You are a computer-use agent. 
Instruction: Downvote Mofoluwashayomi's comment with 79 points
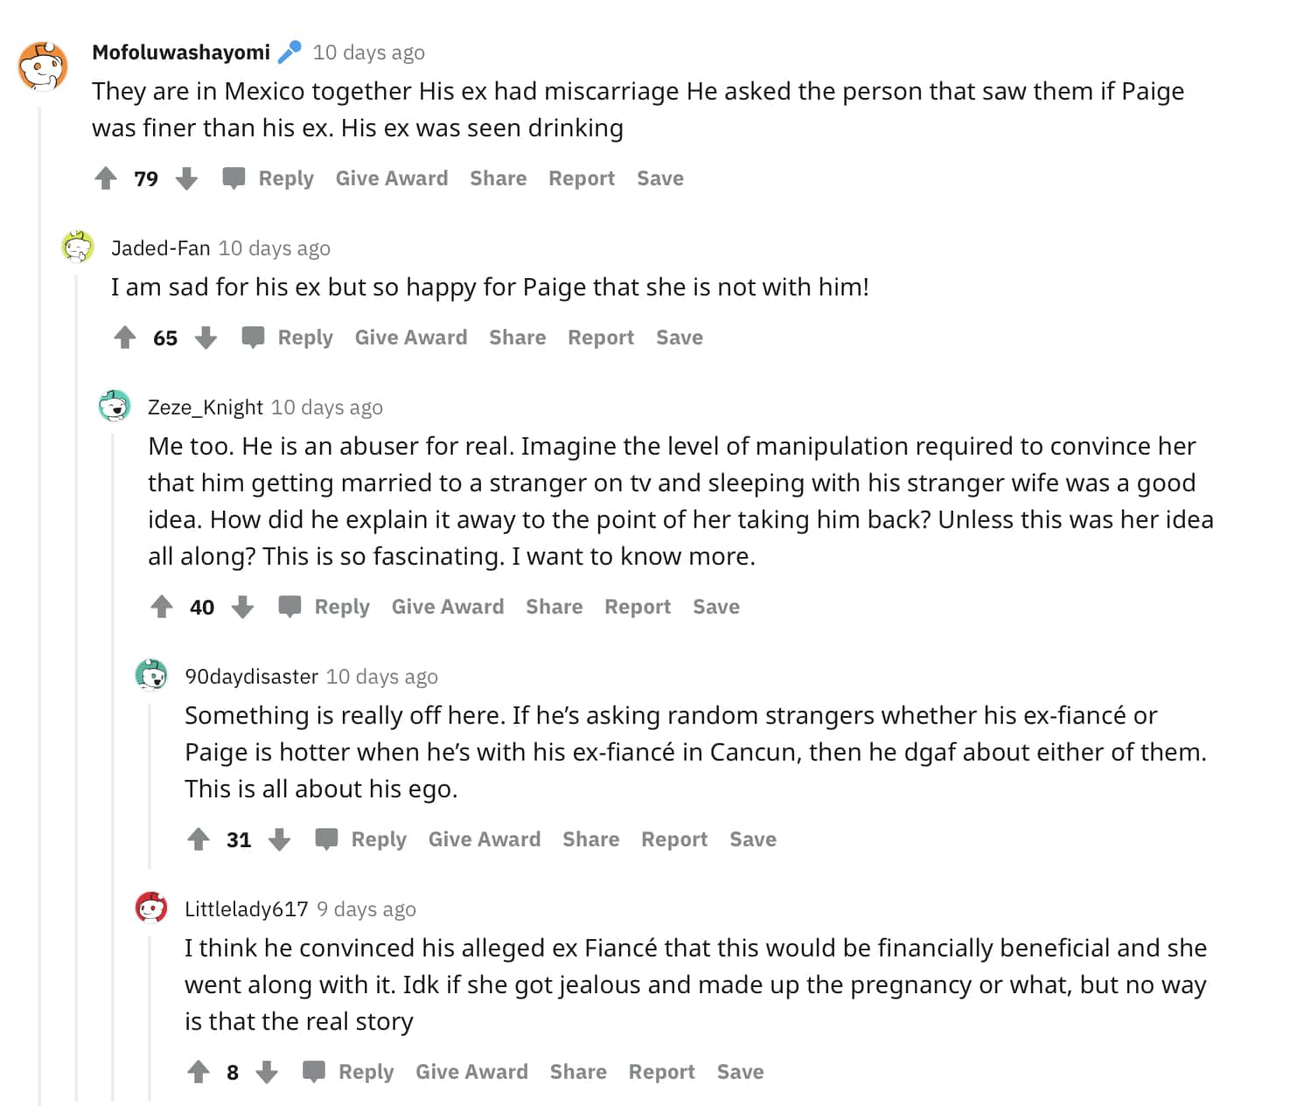coord(186,178)
